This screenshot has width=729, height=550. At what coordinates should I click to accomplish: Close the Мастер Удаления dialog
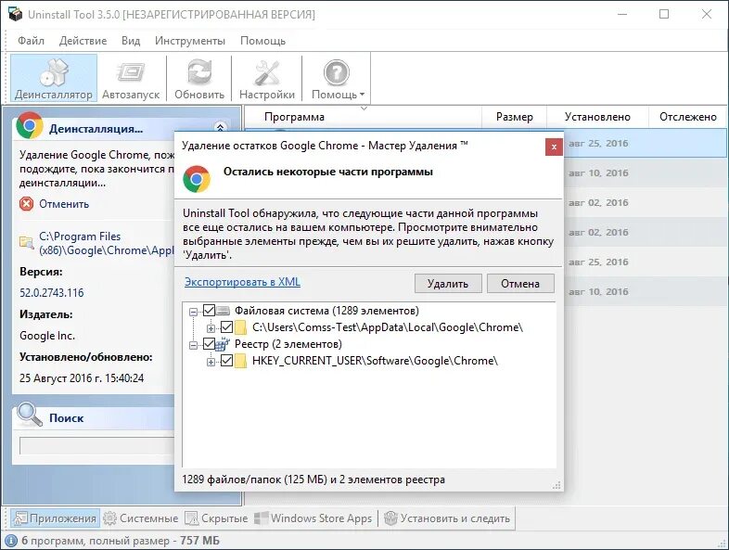pos(554,147)
